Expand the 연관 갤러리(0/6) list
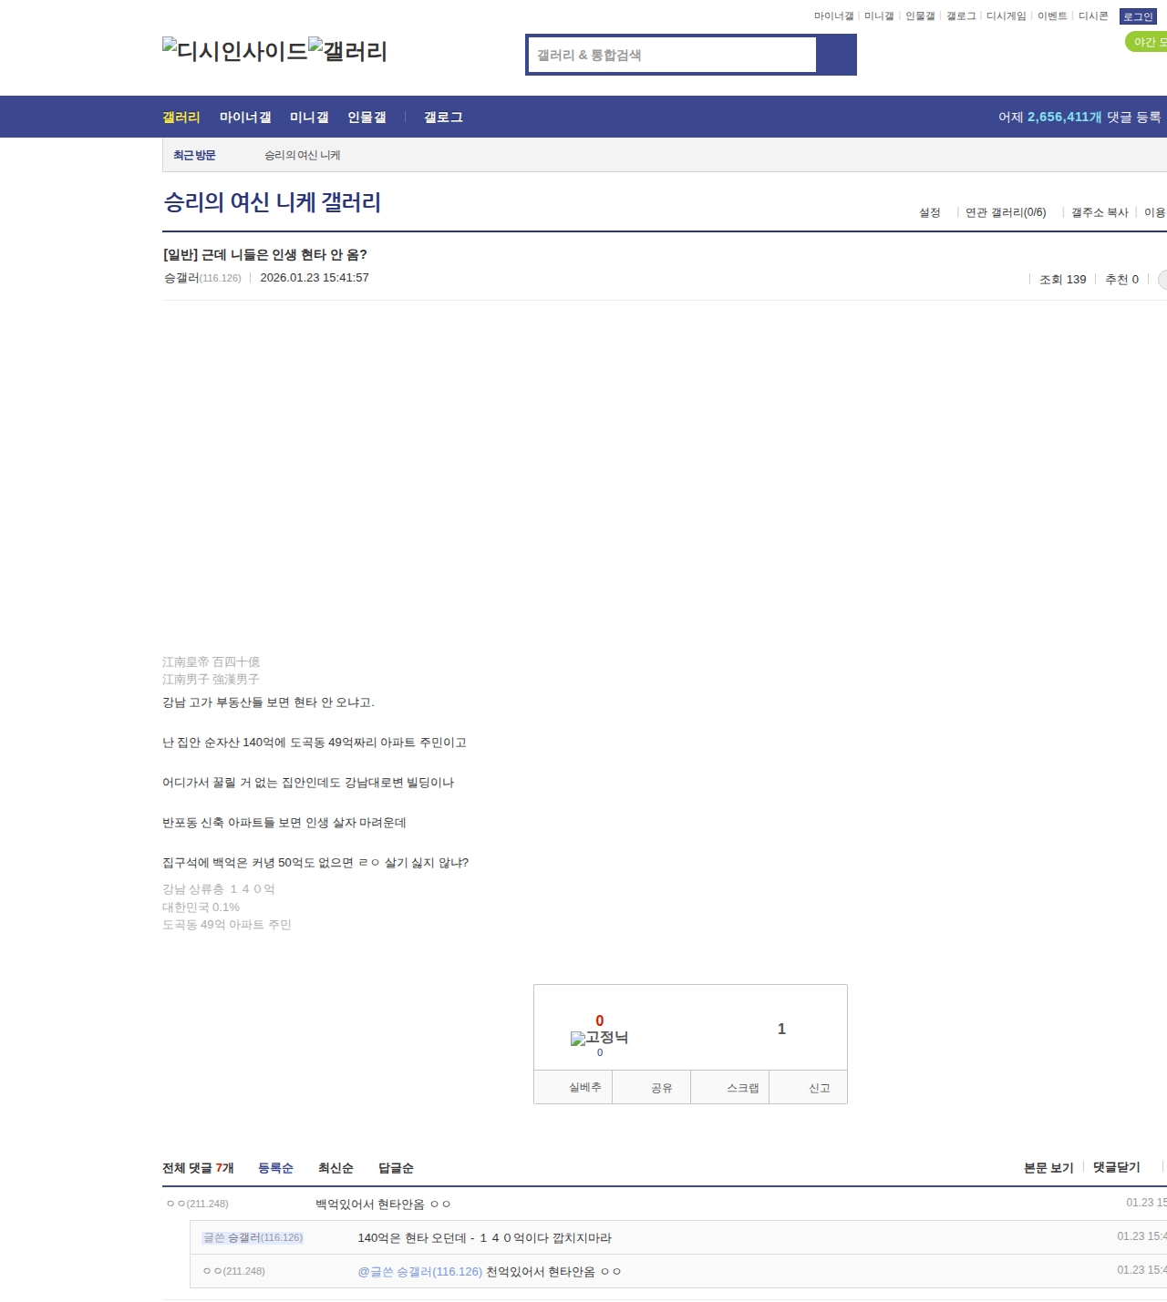Viewport: 1167px width, 1302px height. click(x=1006, y=212)
